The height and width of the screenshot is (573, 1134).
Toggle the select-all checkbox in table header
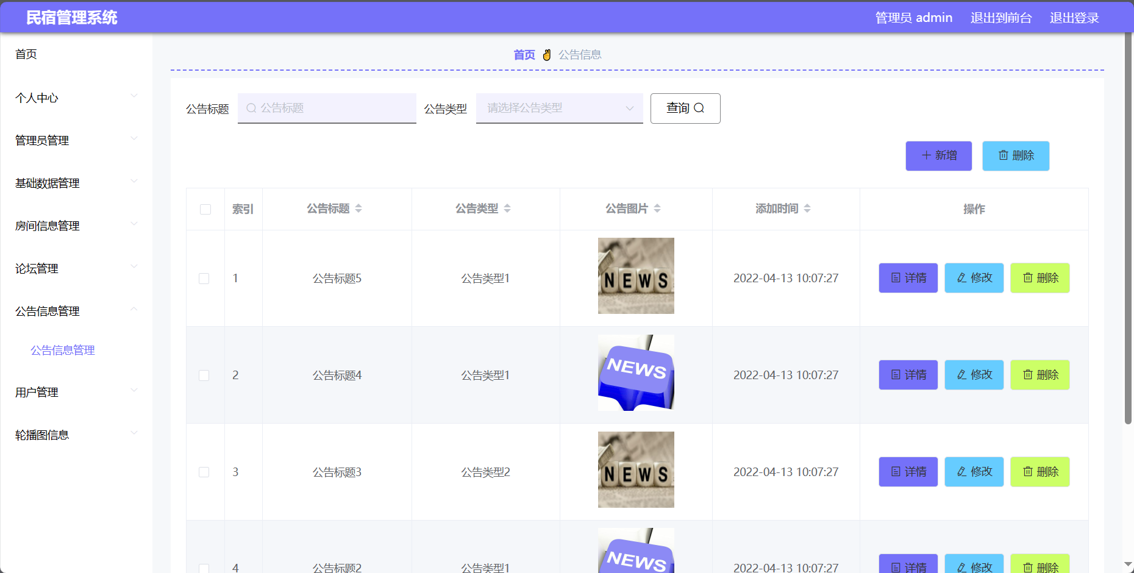point(205,209)
